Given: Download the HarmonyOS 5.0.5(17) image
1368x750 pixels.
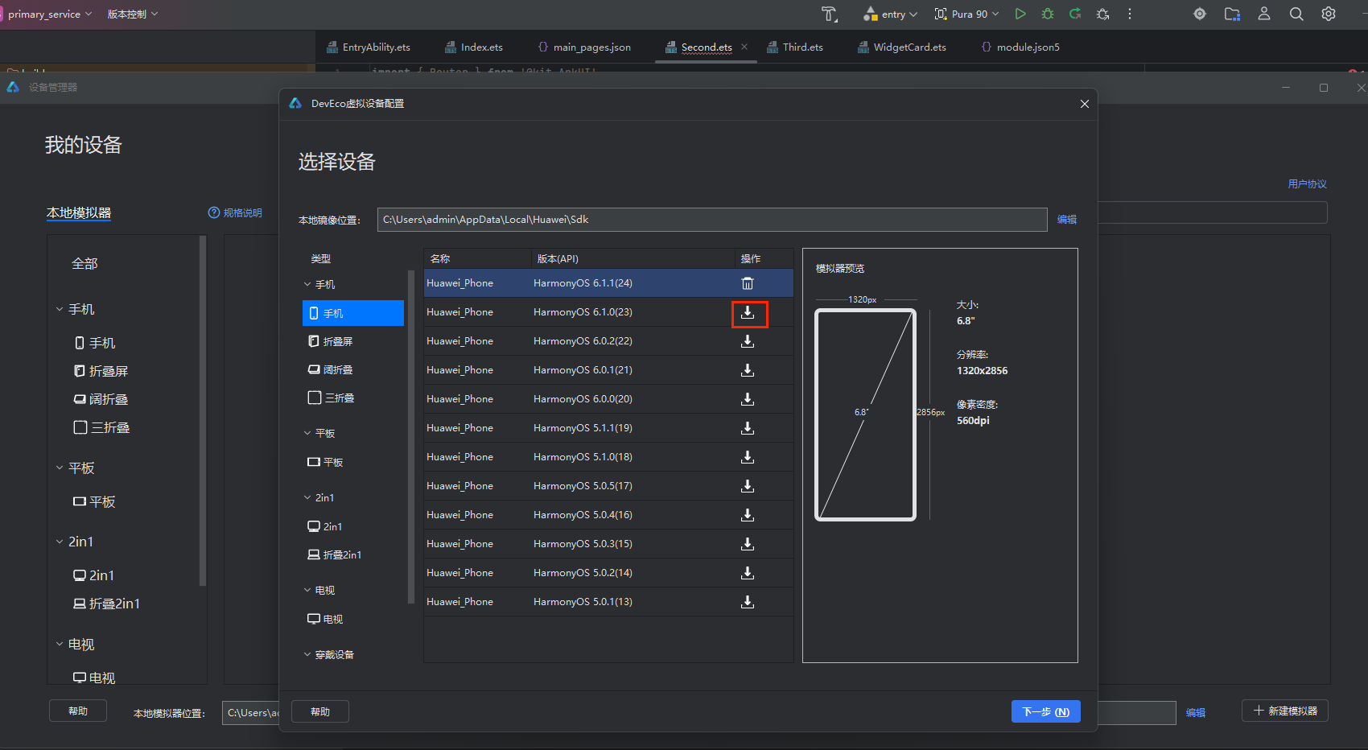Looking at the screenshot, I should (x=748, y=486).
